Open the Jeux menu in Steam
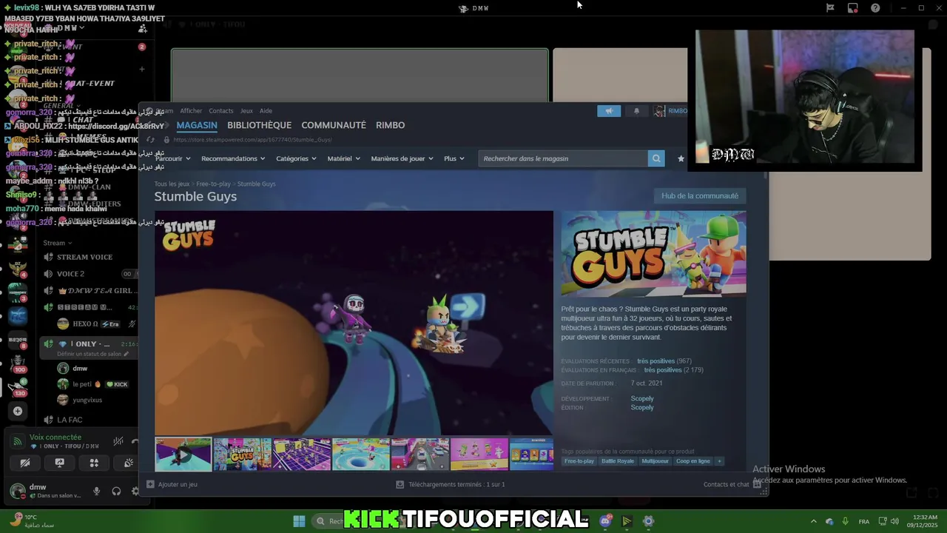Screen dimensions: 947x533 (x=246, y=111)
